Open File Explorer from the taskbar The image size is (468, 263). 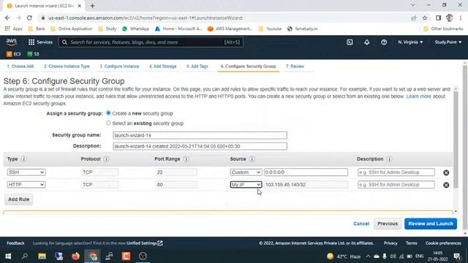tap(42, 256)
